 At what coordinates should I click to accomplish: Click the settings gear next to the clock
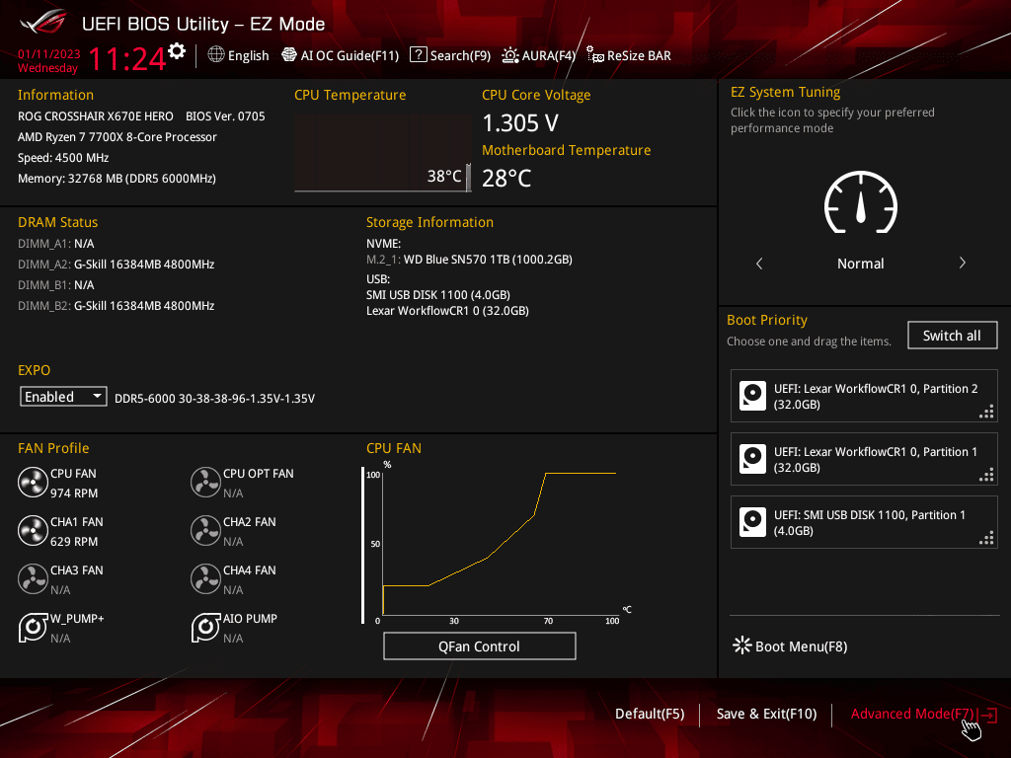[177, 51]
